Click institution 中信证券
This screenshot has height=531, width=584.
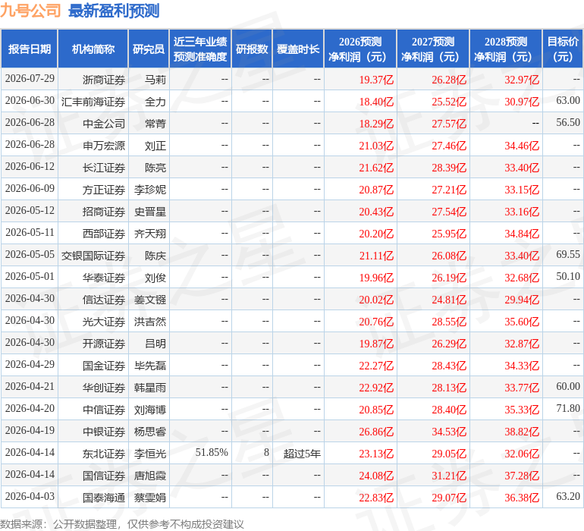(x=104, y=409)
